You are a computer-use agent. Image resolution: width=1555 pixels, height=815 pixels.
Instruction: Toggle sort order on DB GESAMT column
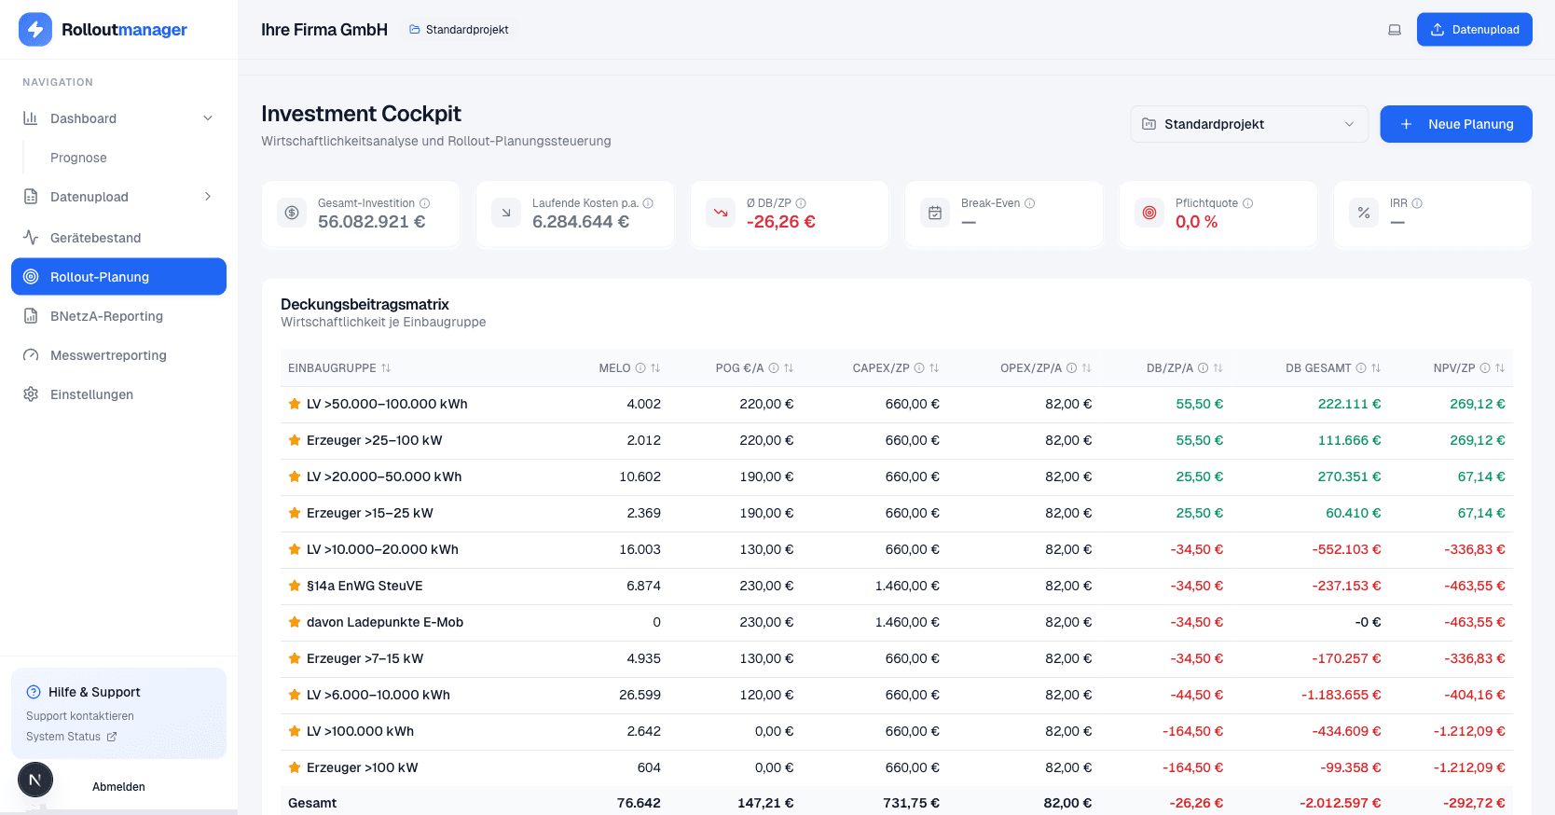coord(1376,368)
